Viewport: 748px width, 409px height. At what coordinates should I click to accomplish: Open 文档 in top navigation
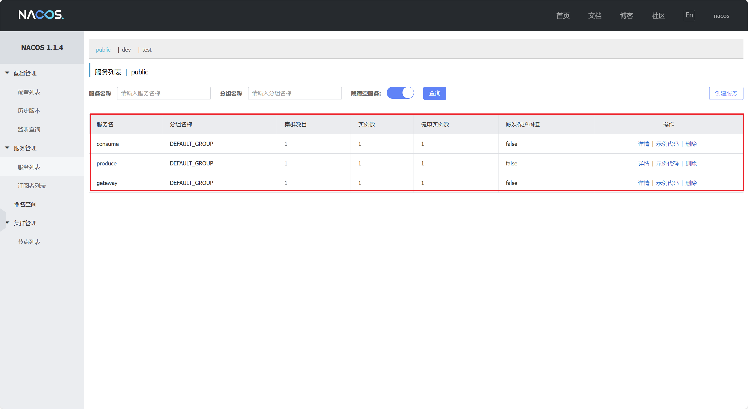595,16
